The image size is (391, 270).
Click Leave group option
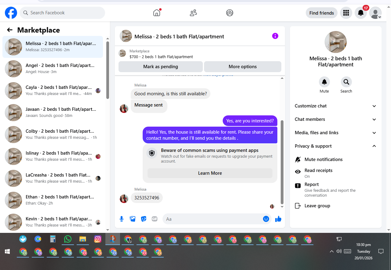[336, 206]
